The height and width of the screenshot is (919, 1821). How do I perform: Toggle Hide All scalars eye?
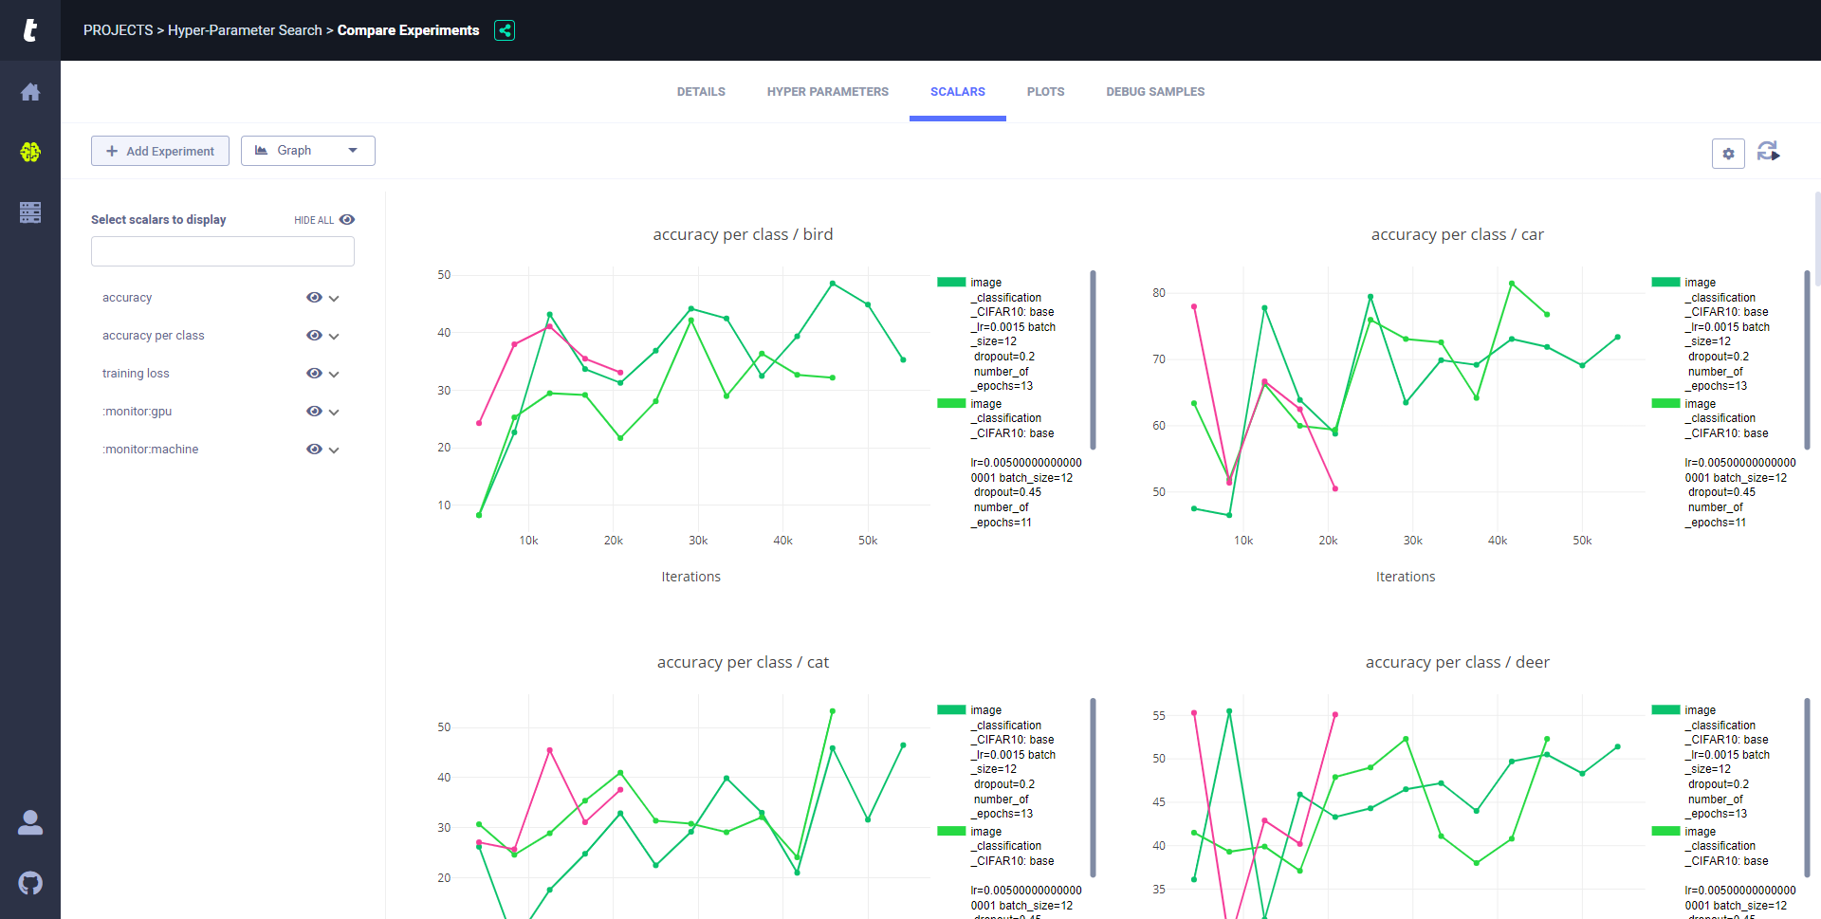[347, 220]
